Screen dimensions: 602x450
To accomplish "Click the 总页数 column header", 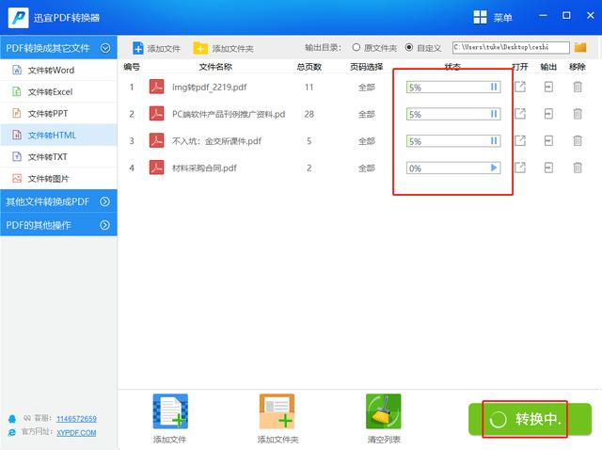I will [309, 67].
